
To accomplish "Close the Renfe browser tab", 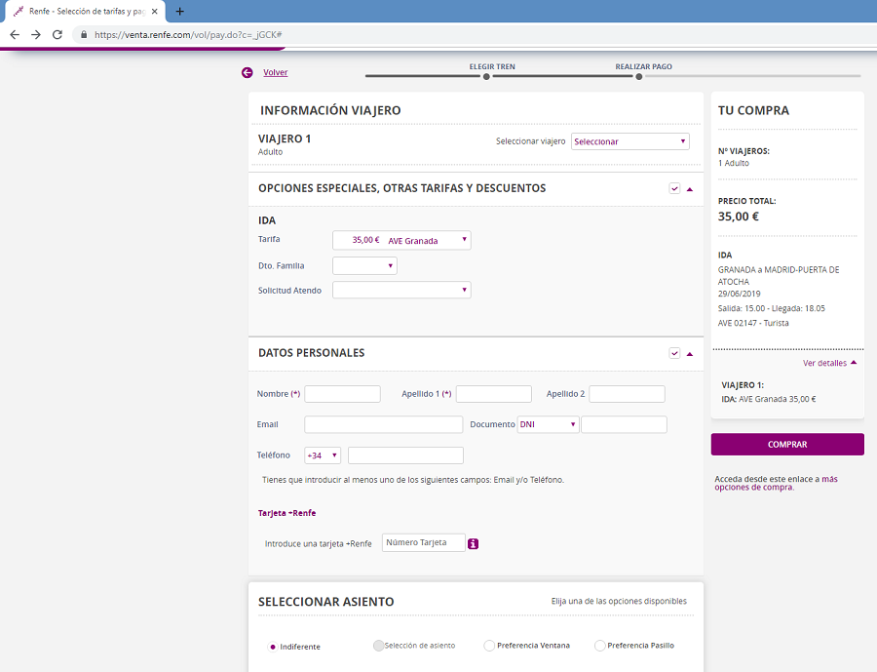I will pos(154,11).
